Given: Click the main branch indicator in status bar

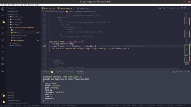Looking at the screenshot, I should click(x=8, y=106).
